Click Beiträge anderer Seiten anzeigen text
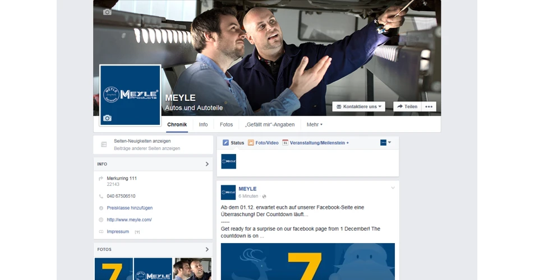 (x=147, y=148)
